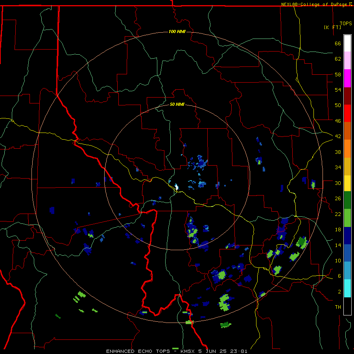Viewport: 354px width, 354px height.
Task: Click the 50 legend value
Action: click(338, 105)
